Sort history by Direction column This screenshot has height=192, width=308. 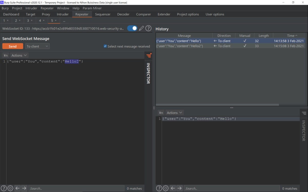tap(224, 36)
